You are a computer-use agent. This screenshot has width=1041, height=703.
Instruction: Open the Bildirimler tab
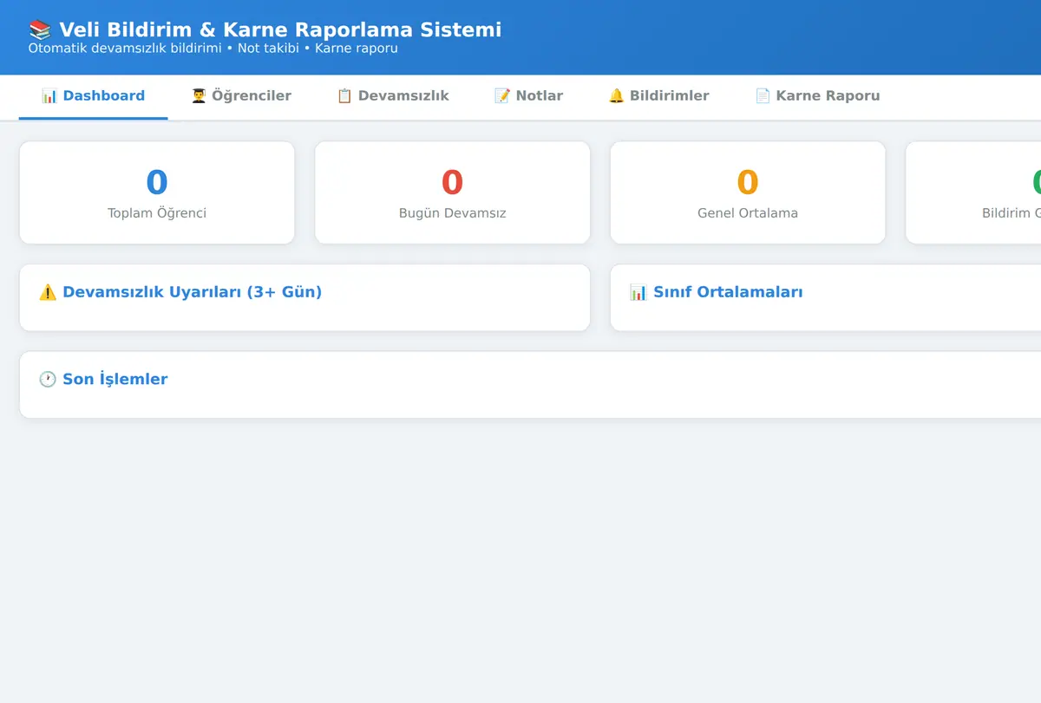(x=659, y=96)
